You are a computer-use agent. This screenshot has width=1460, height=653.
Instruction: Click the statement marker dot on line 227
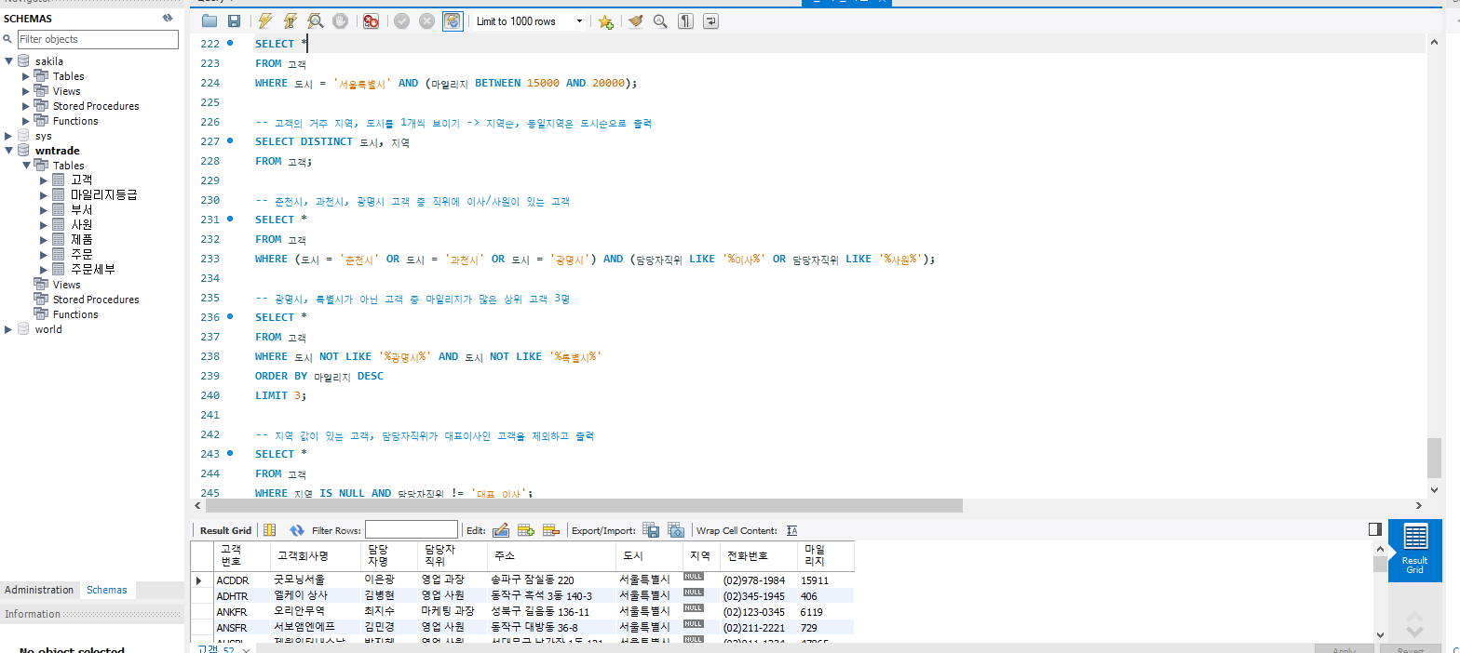point(230,141)
